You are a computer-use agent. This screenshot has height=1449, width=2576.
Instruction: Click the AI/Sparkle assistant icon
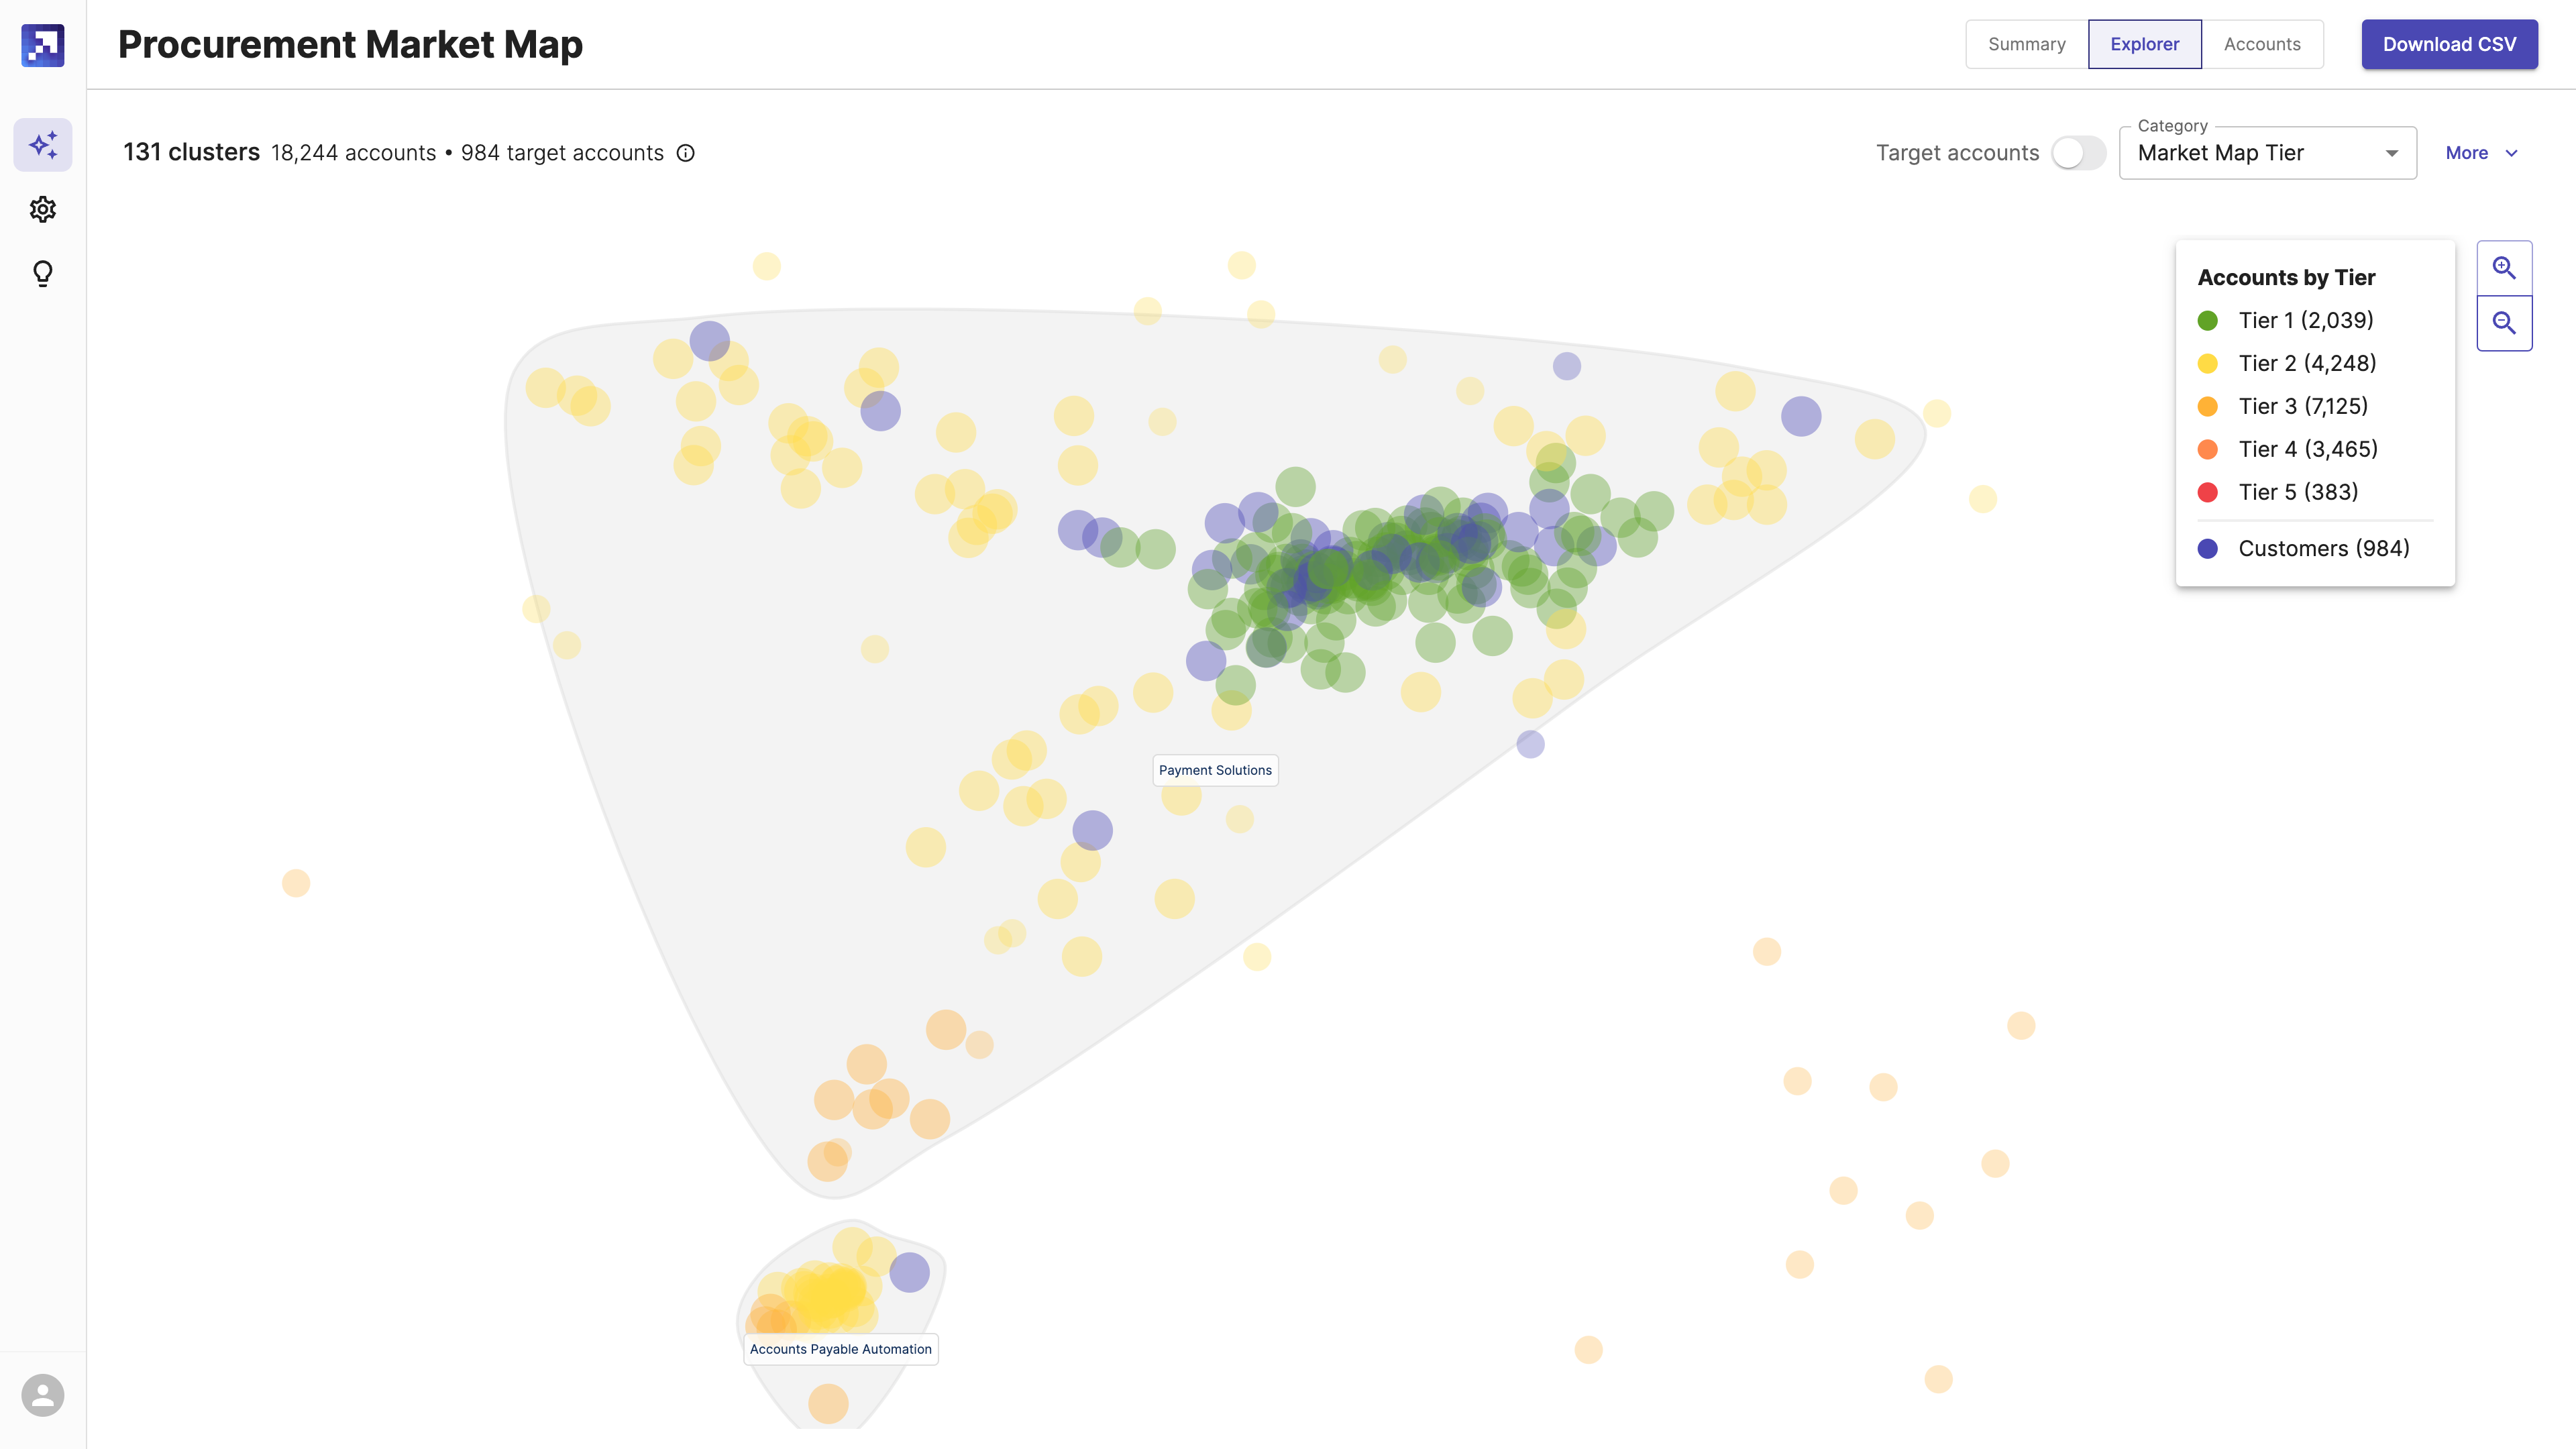42,145
